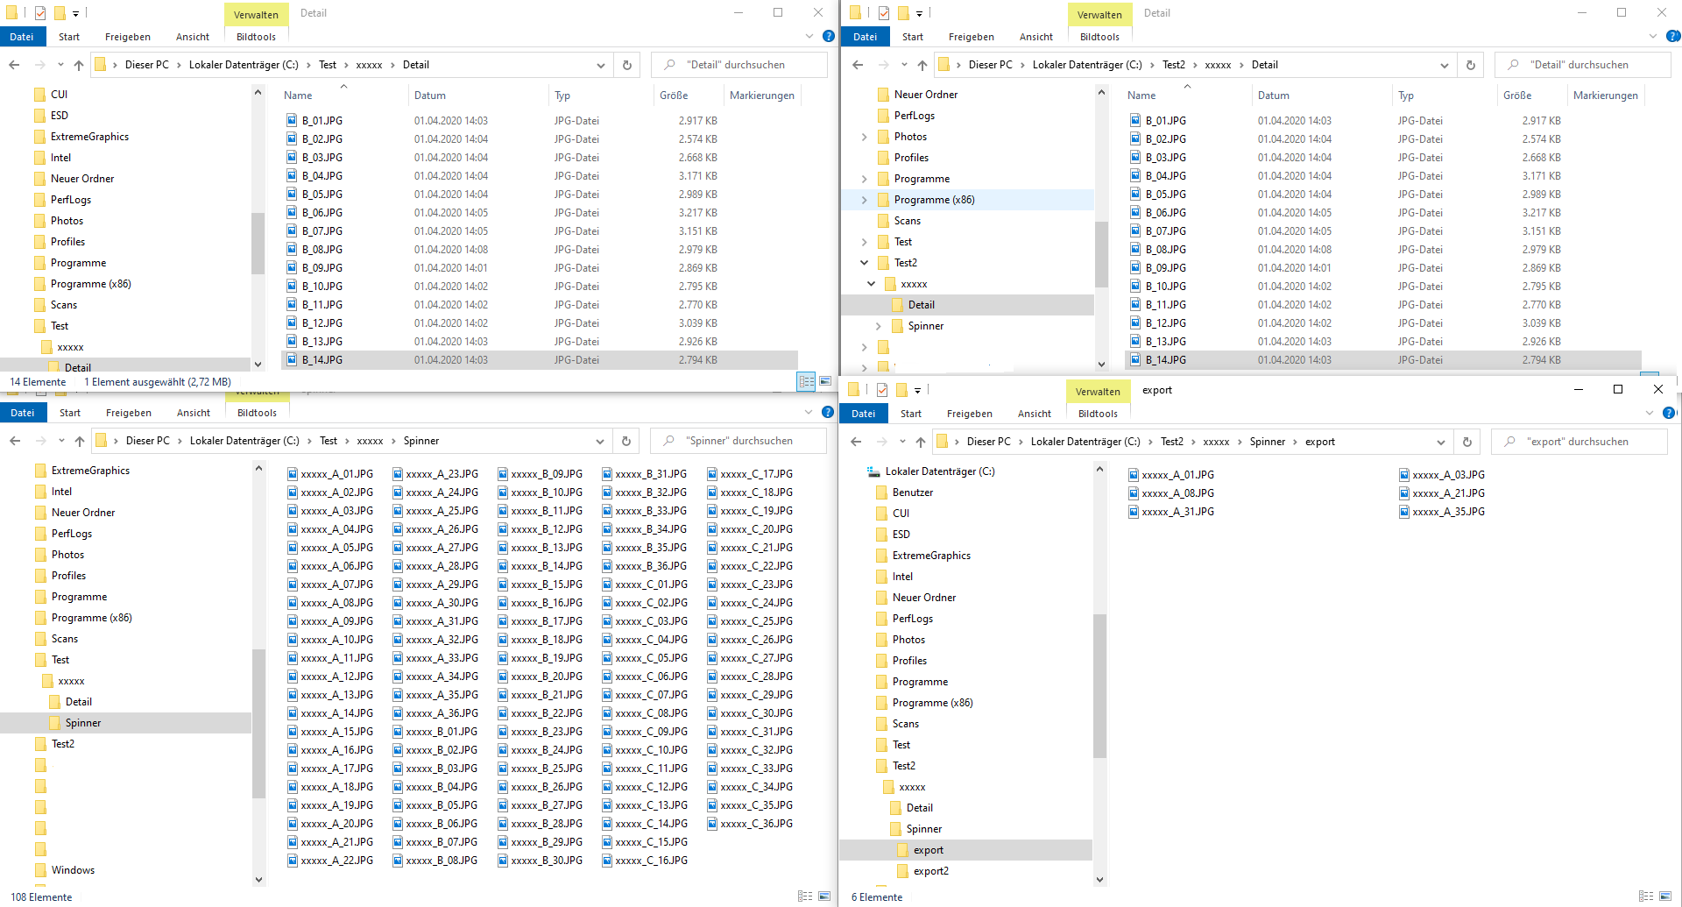Click Test2 breadcrumb in export window
Viewport: 1682px width, 907px height.
click(1172, 442)
